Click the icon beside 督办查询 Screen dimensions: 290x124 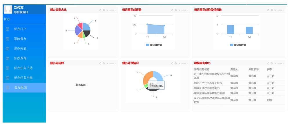tap(8, 59)
